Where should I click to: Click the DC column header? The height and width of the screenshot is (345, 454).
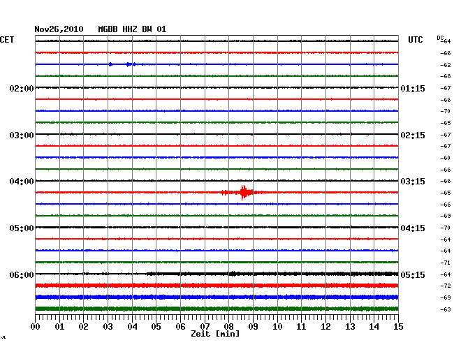coord(440,38)
